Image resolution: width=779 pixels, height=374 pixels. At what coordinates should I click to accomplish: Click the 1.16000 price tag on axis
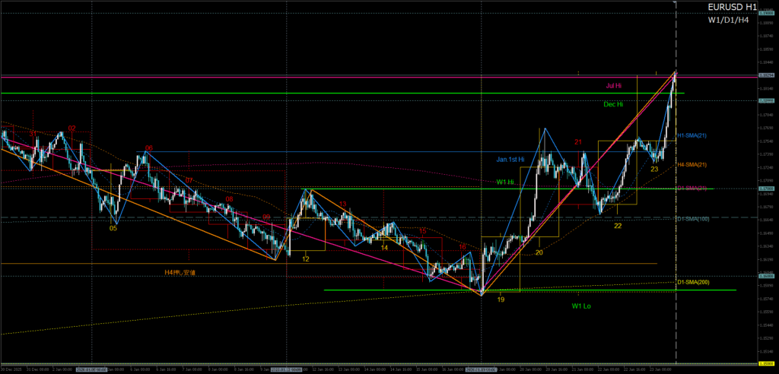[767, 276]
